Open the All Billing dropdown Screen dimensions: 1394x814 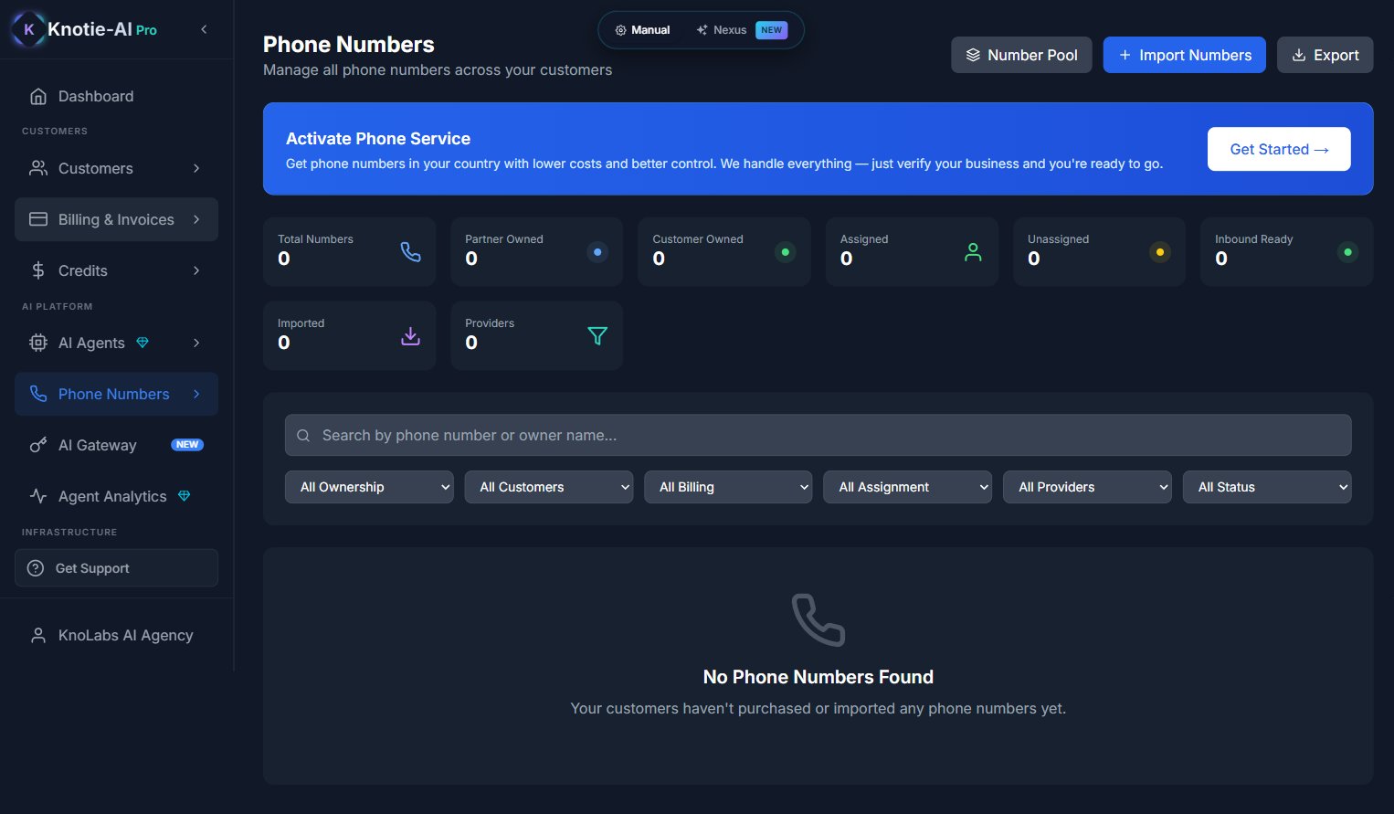(728, 487)
